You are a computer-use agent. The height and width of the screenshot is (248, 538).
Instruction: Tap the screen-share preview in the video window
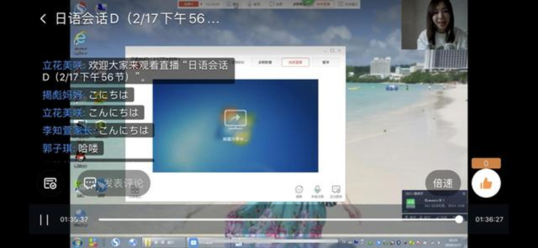tap(235, 125)
